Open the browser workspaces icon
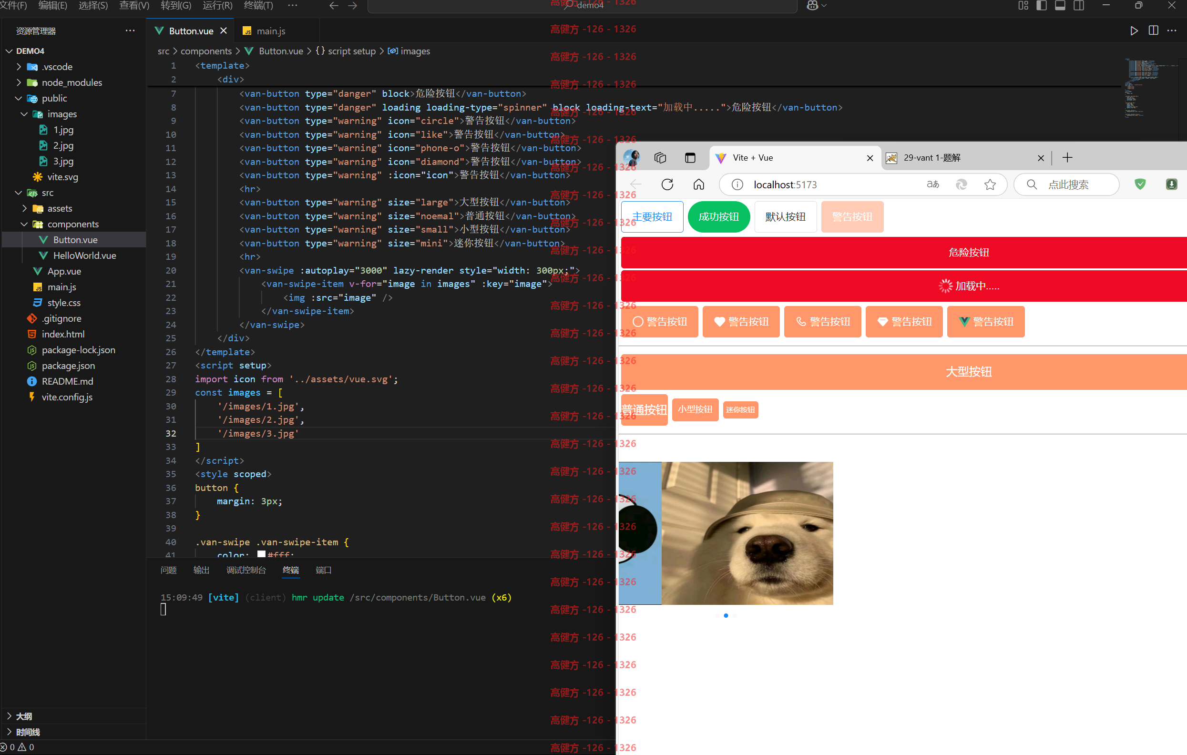 click(x=660, y=158)
